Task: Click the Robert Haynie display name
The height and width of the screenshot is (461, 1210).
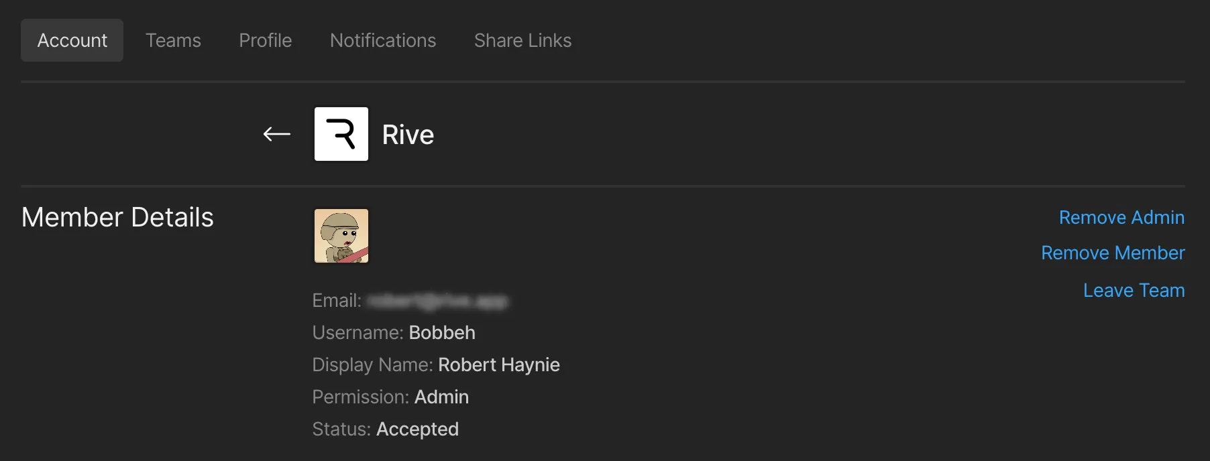Action: pos(499,365)
